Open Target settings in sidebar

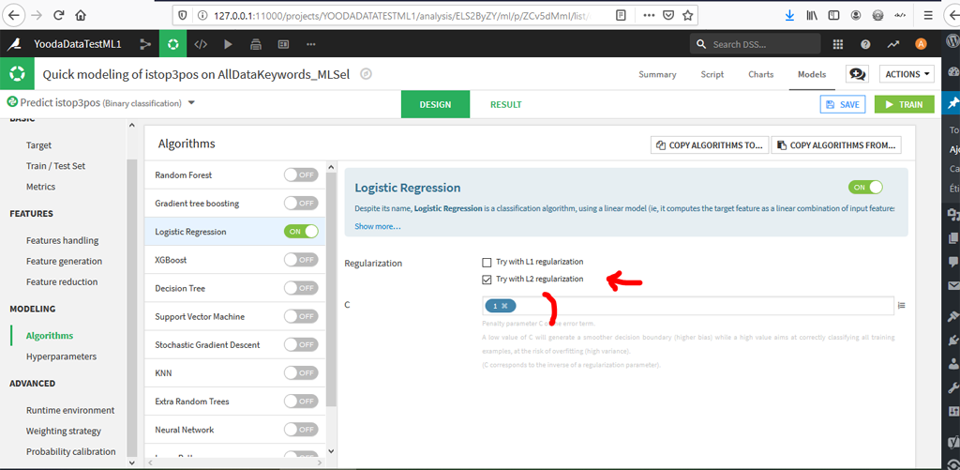39,145
